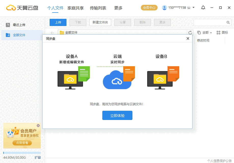Click the back arrow in the breadcrumb bar
This screenshot has width=234, height=163.
point(52,32)
